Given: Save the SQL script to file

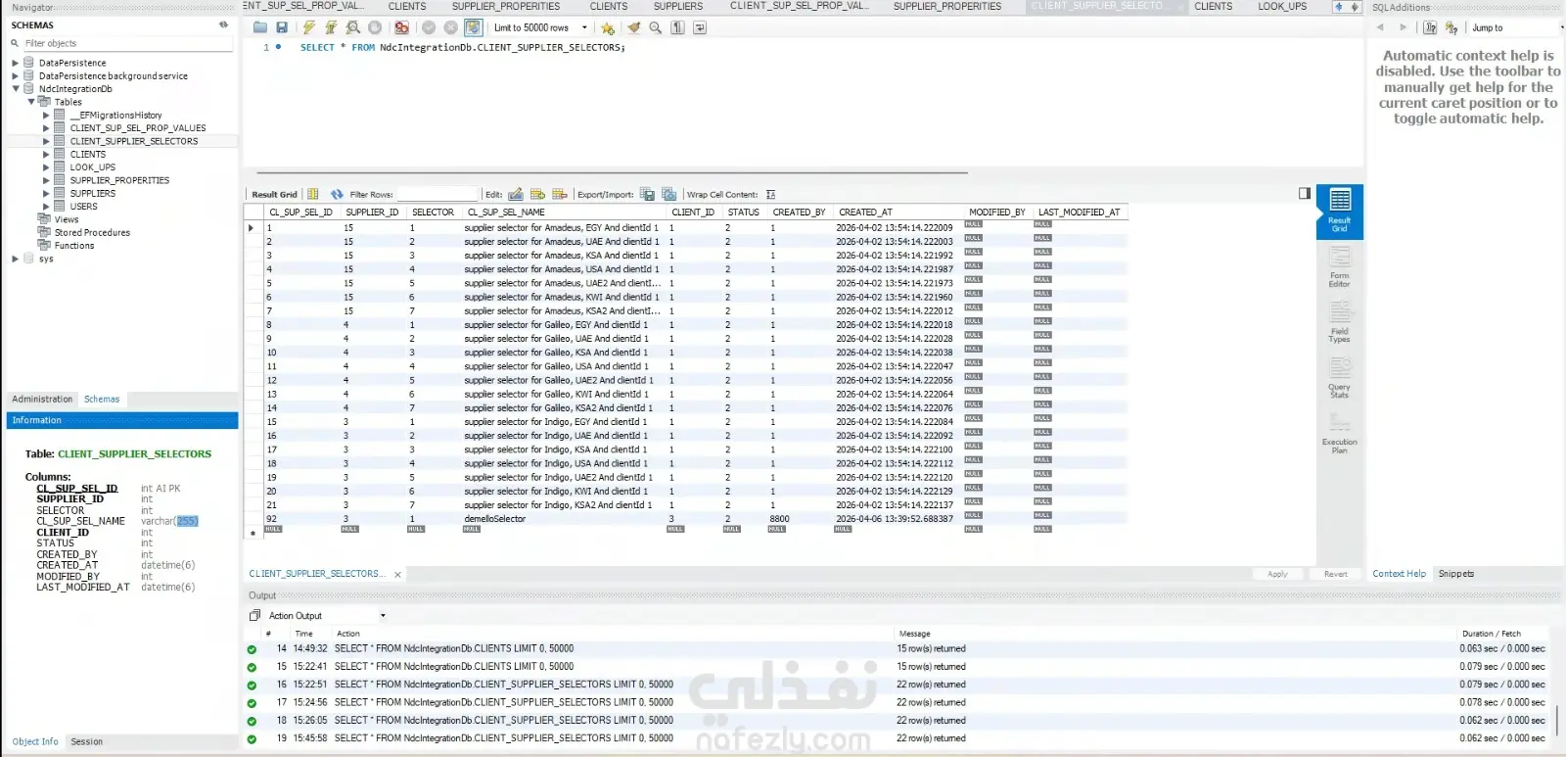Looking at the screenshot, I should pyautogui.click(x=282, y=27).
